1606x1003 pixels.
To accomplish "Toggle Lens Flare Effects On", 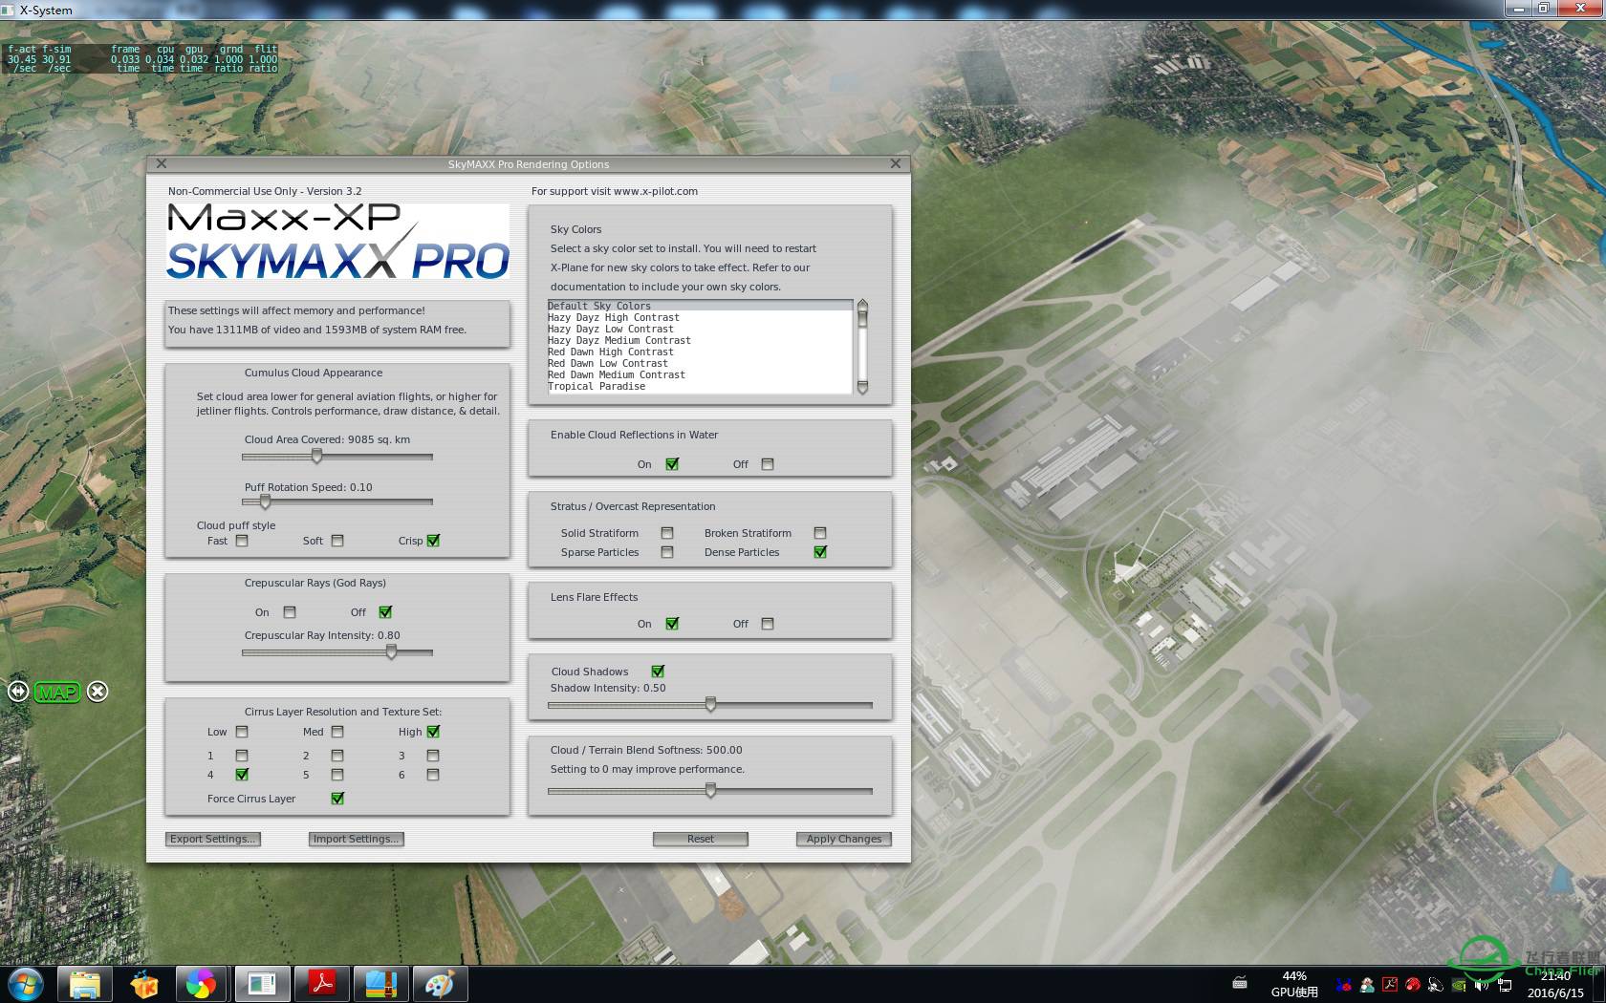I will pyautogui.click(x=672, y=624).
